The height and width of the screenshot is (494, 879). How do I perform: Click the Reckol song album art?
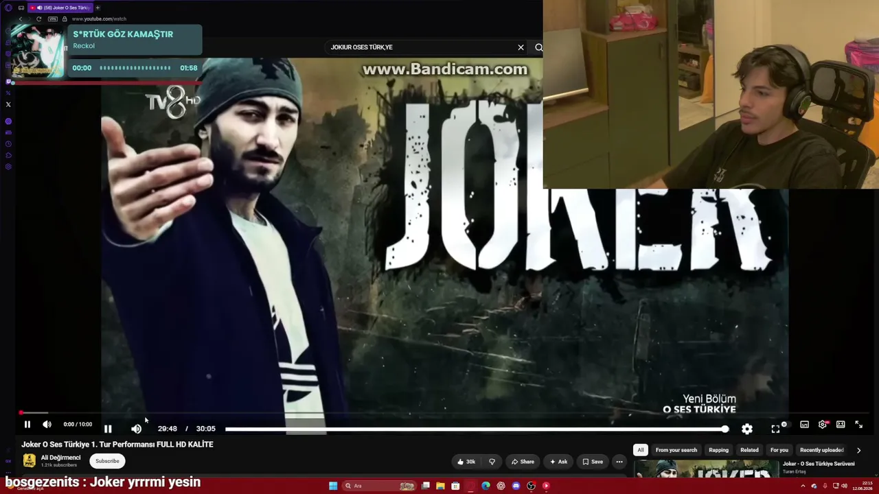[x=38, y=51]
